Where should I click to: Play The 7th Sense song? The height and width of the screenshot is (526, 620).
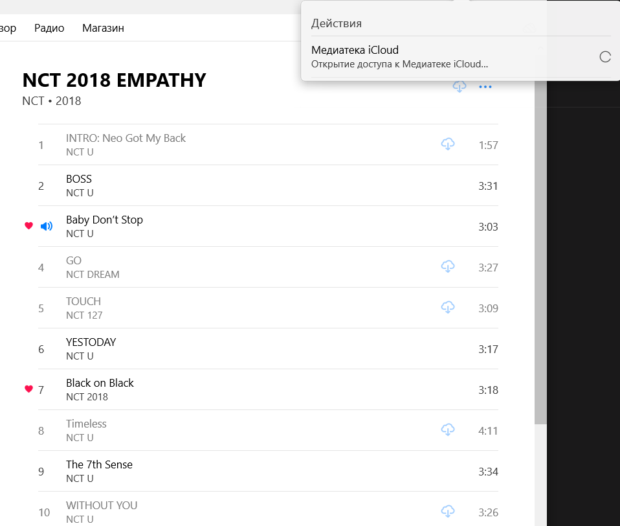pyautogui.click(x=99, y=465)
